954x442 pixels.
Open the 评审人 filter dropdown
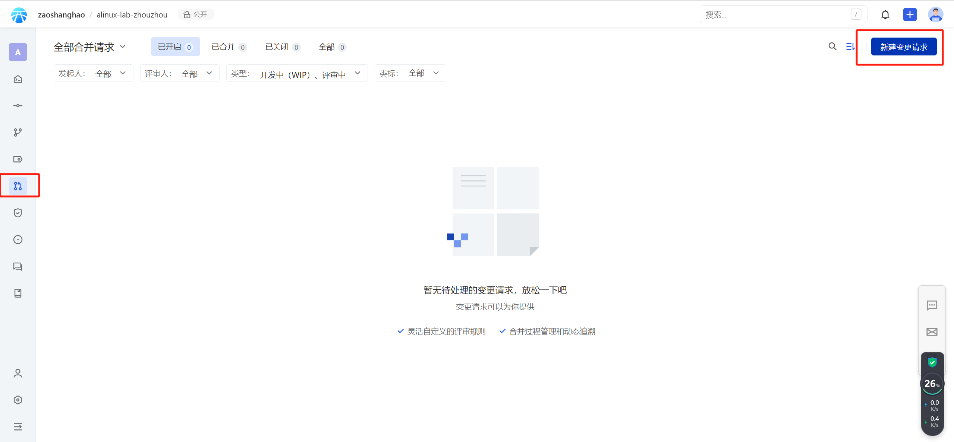[x=179, y=73]
